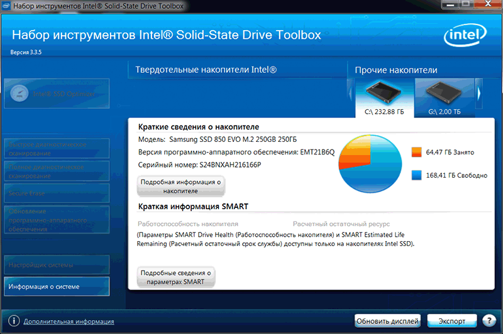Click the 168,41 ГБ Свободно label
Image resolution: width=503 pixels, height=334 pixels.
click(x=456, y=175)
